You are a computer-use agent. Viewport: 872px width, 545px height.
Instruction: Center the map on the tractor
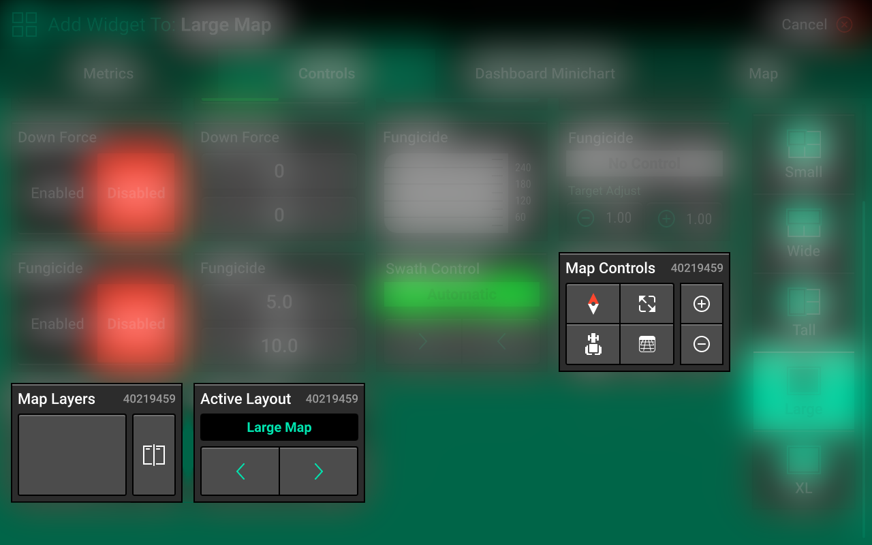click(593, 344)
